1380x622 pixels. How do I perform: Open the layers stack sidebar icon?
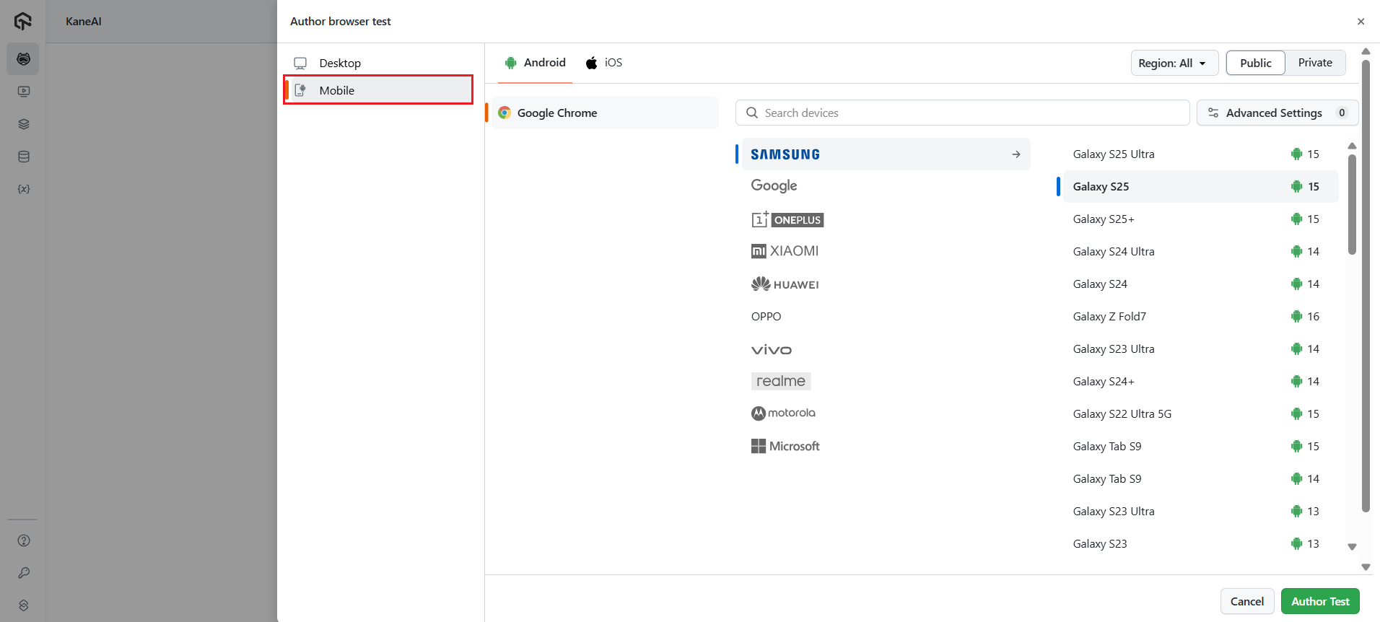pyautogui.click(x=23, y=124)
